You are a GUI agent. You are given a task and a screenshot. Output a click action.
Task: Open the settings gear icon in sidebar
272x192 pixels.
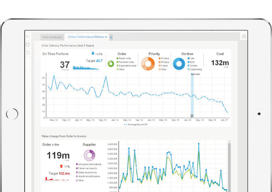pyautogui.click(x=28, y=45)
